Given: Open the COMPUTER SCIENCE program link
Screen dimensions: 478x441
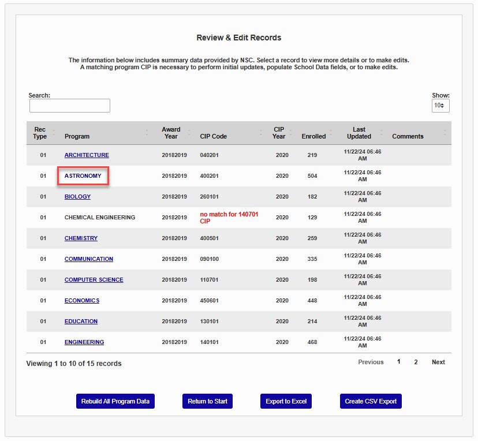Looking at the screenshot, I should tap(94, 280).
